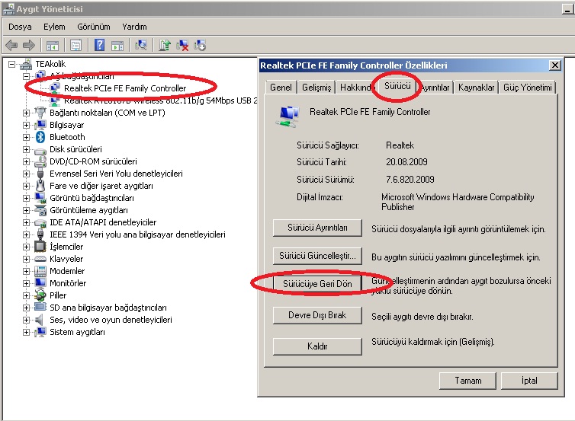Viewport: 575px width, 421px height.
Task: Click the Modemler phone icon
Action: click(x=40, y=271)
